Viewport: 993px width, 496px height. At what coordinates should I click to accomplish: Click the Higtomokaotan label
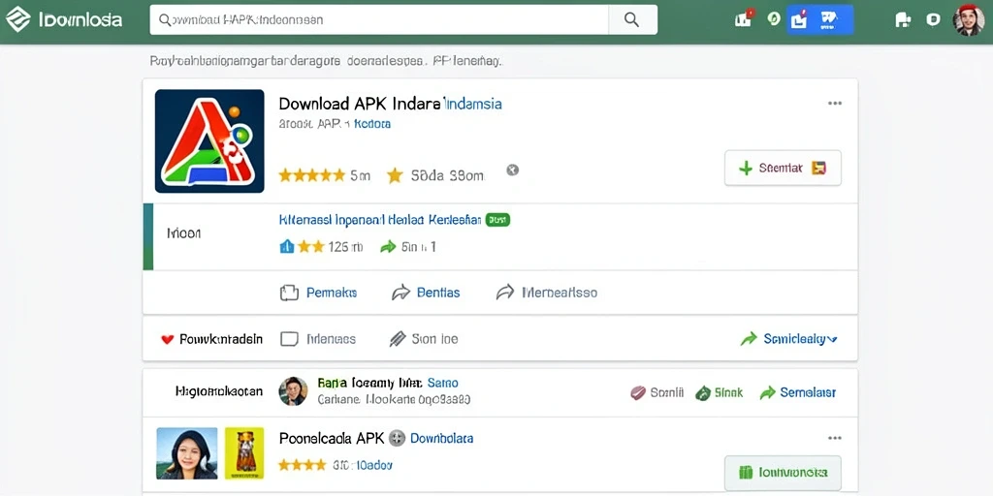pos(219,391)
